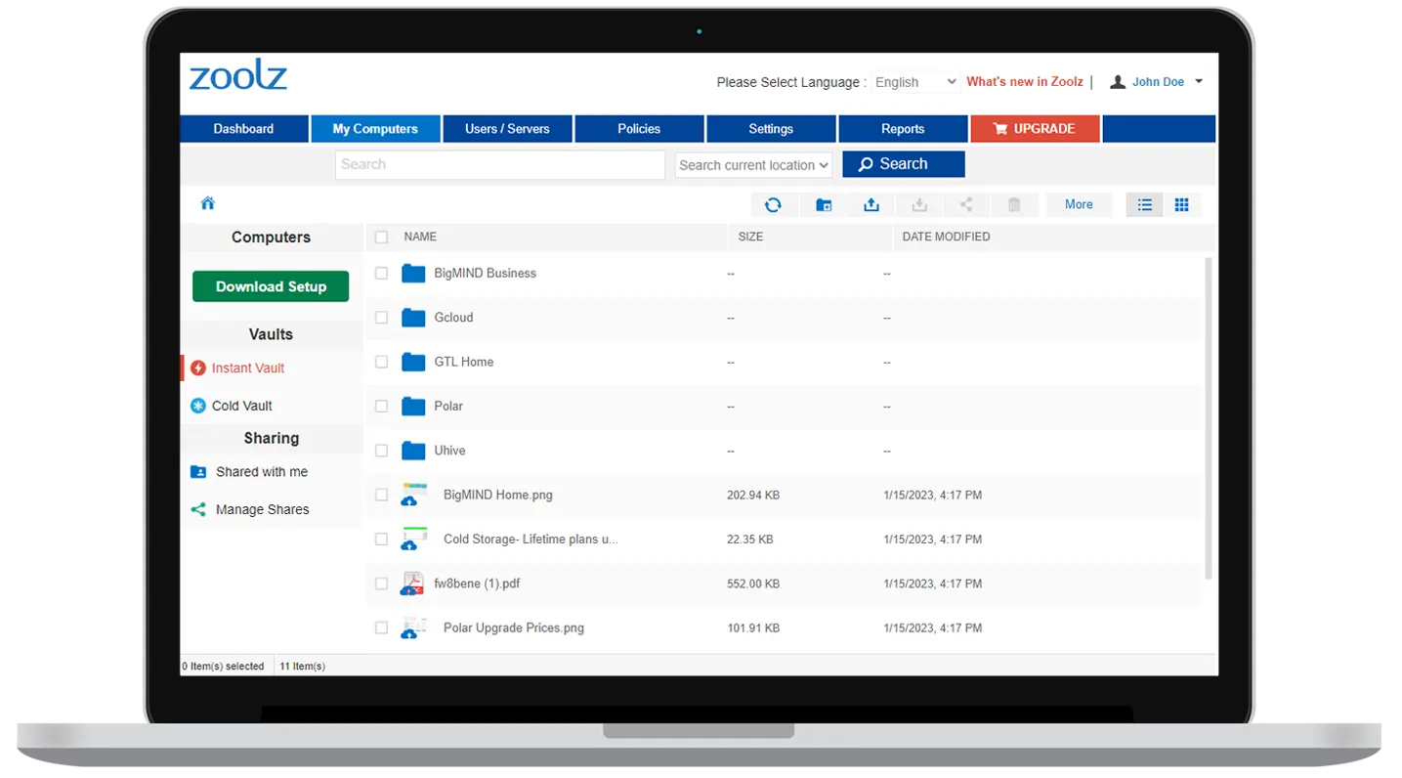The height and width of the screenshot is (778, 1402).
Task: Open the Dashboard tab
Action: point(244,129)
